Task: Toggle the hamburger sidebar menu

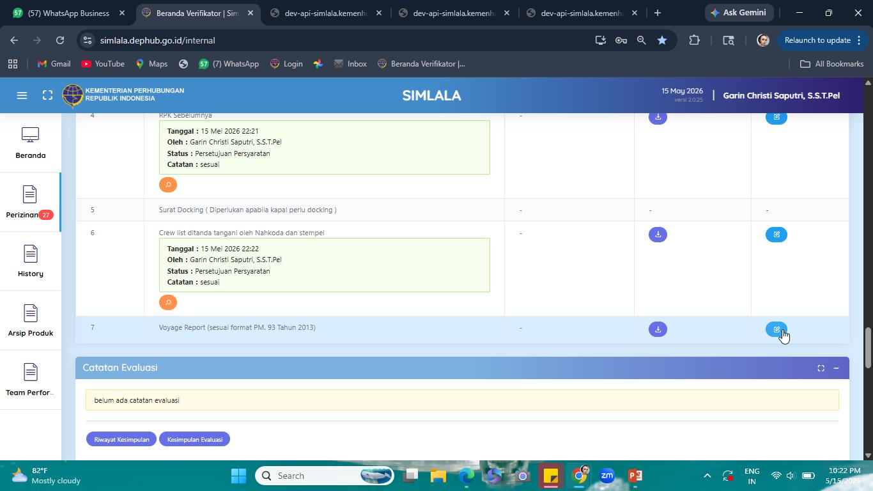Action: pos(22,95)
